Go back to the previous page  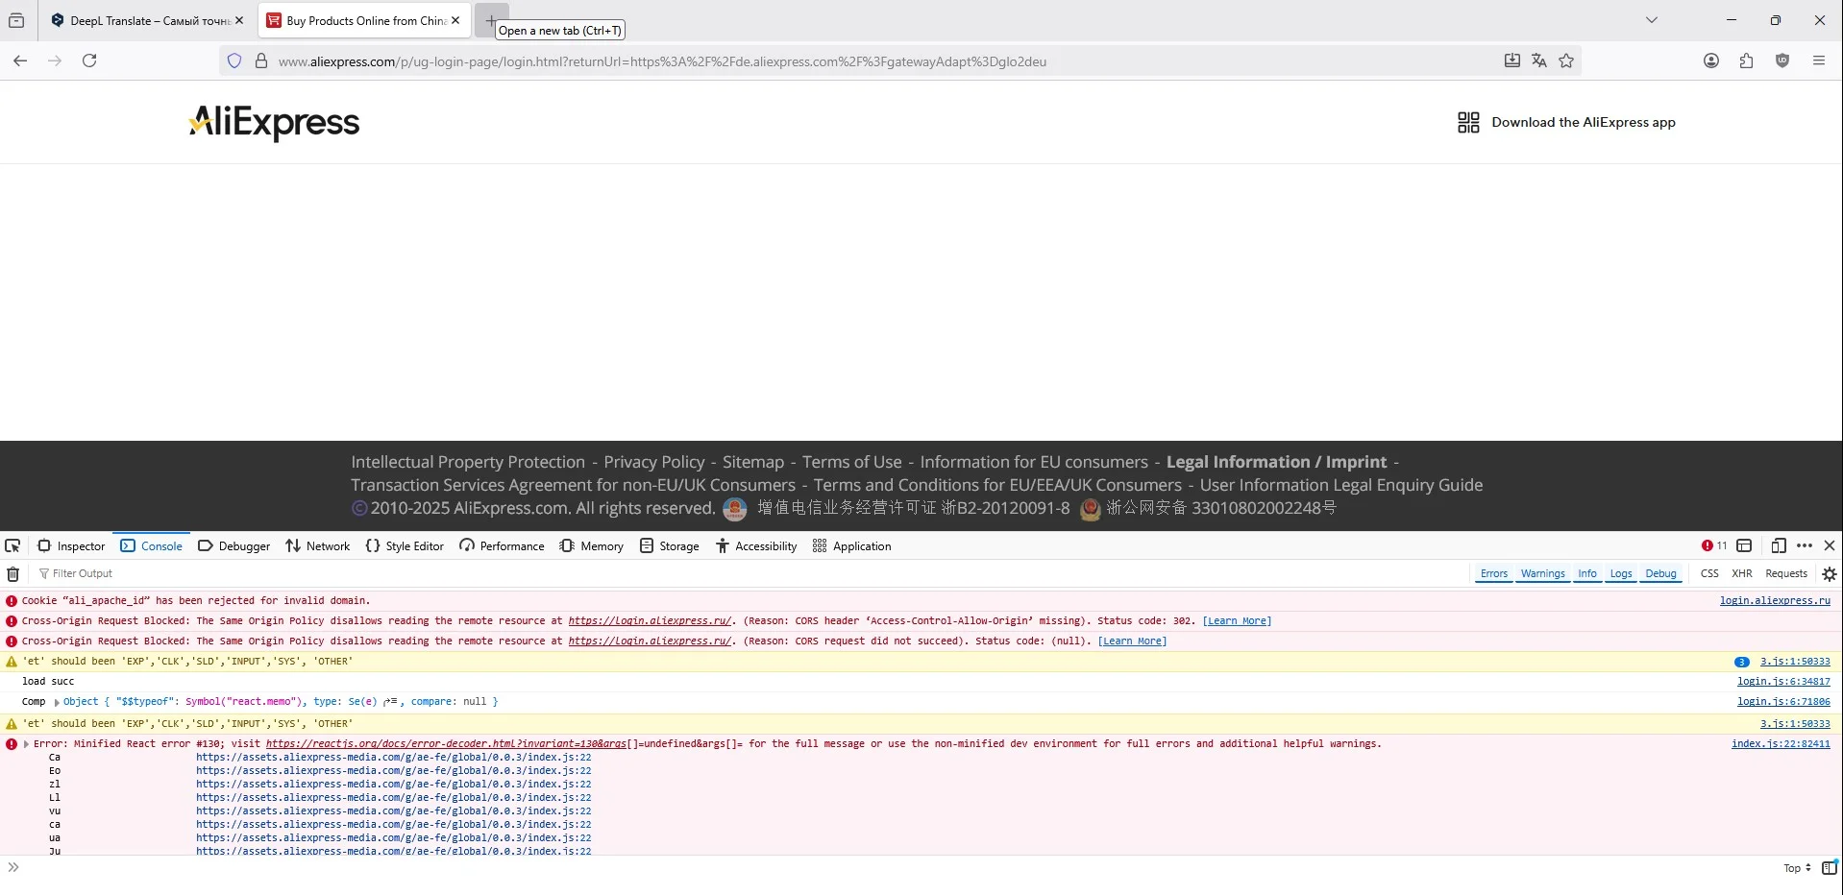pyautogui.click(x=20, y=60)
